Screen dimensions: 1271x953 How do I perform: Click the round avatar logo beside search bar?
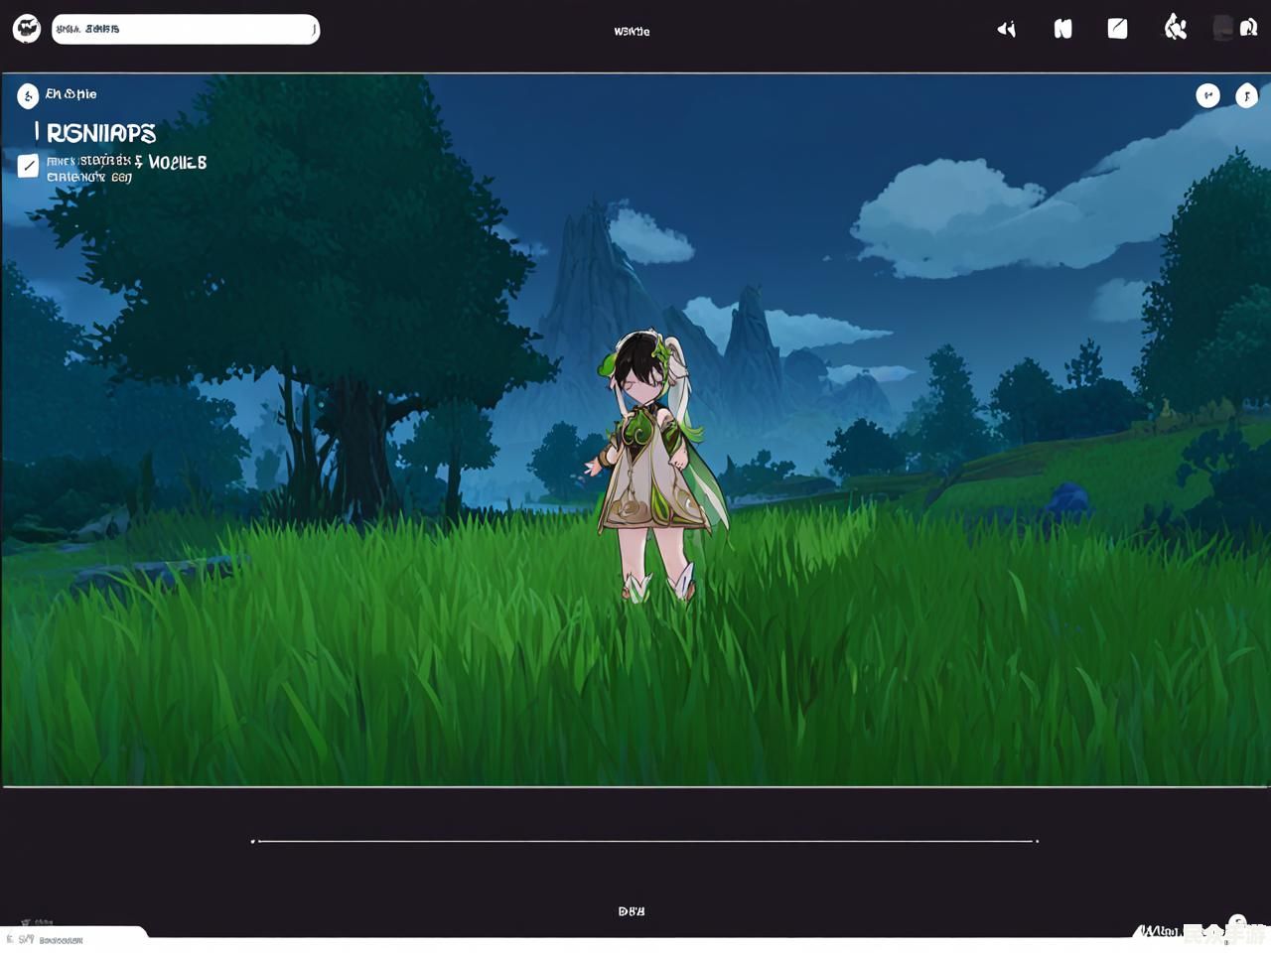tap(27, 29)
